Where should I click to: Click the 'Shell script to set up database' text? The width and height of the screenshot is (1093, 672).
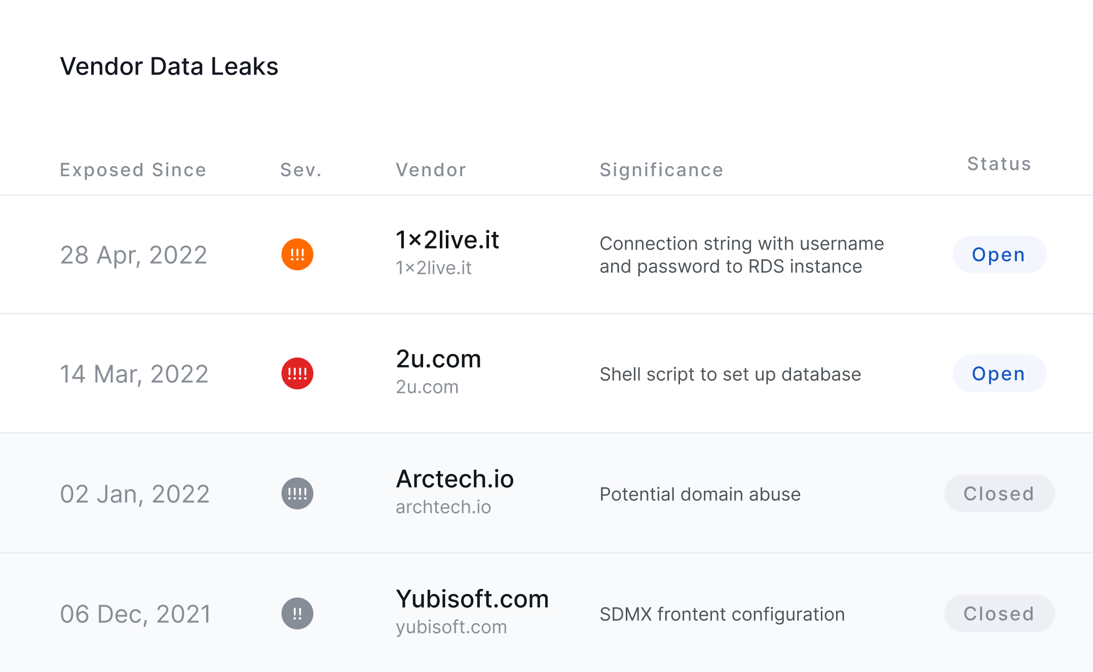730,374
